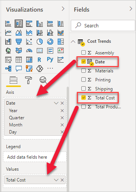Viewport: 136px width, 192px height.
Task: Open Date dropdown in Axis well
Action: pos(56,103)
